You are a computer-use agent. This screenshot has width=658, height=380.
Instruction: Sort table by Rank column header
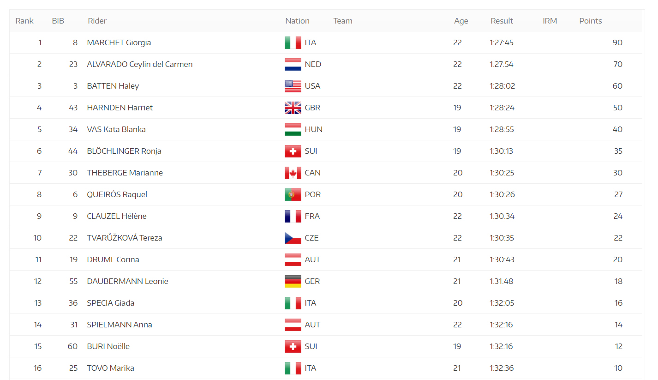tap(24, 21)
